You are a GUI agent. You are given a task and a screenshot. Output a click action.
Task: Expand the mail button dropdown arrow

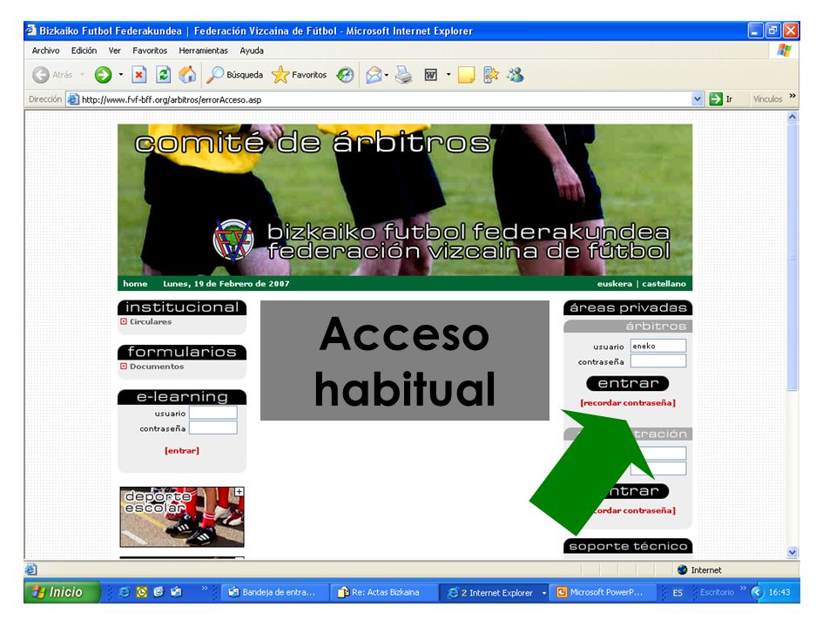[x=387, y=75]
